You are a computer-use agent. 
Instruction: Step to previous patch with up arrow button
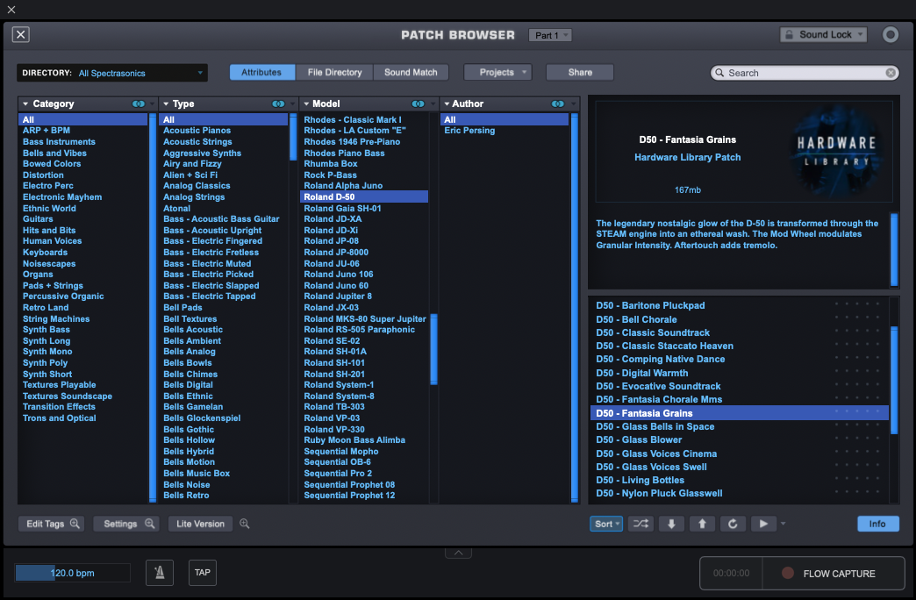[x=702, y=524]
